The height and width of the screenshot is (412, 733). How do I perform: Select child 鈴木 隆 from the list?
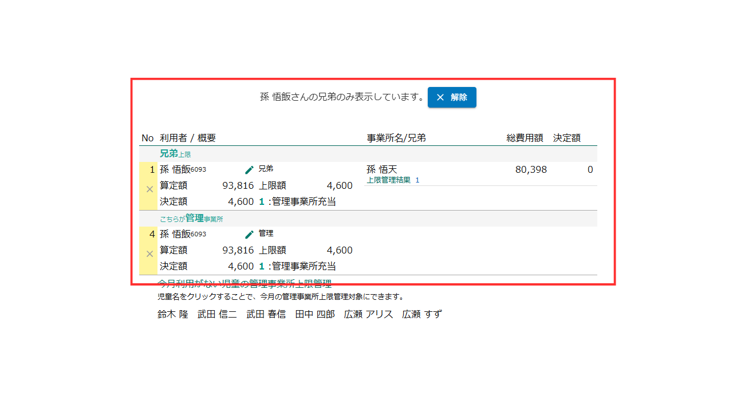click(x=172, y=314)
